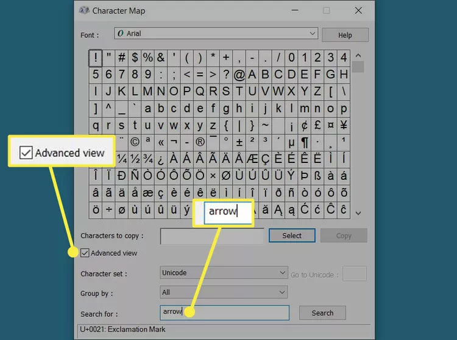Click the U+0021: Exclamation Mark status text
This screenshot has height=340, width=457.
[x=122, y=329]
